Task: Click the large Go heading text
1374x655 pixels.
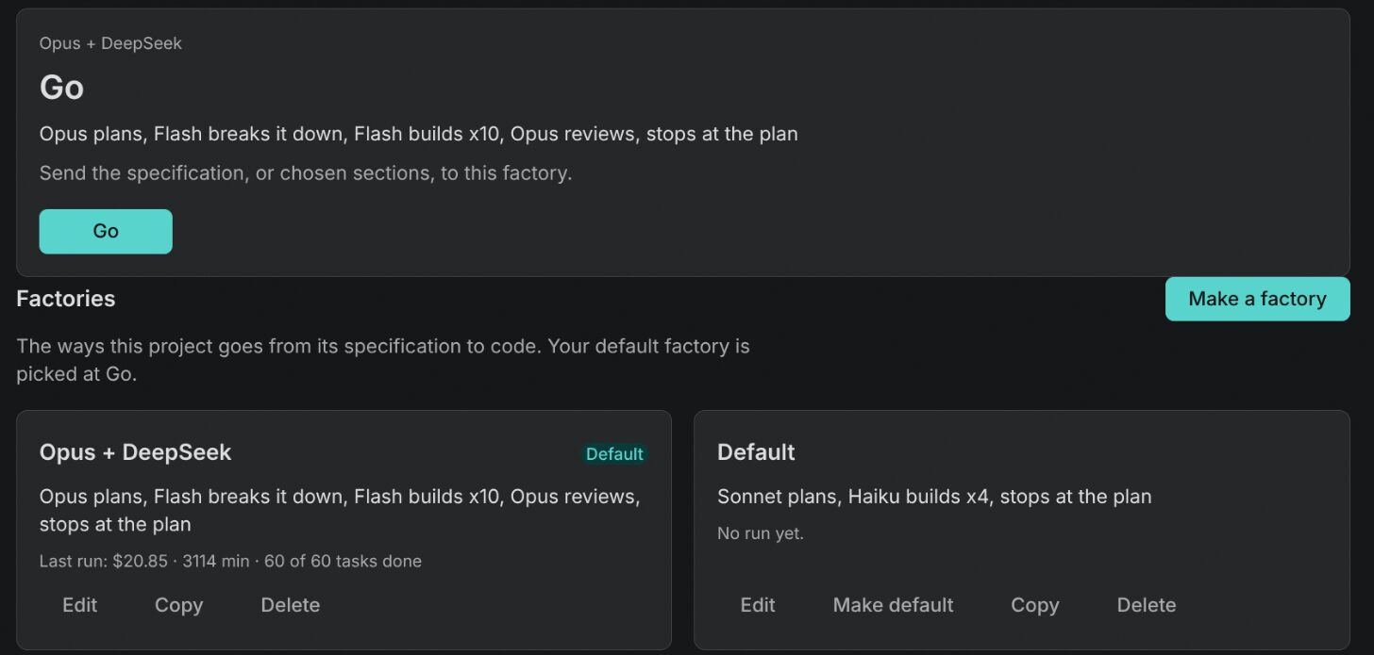Action: (x=62, y=88)
